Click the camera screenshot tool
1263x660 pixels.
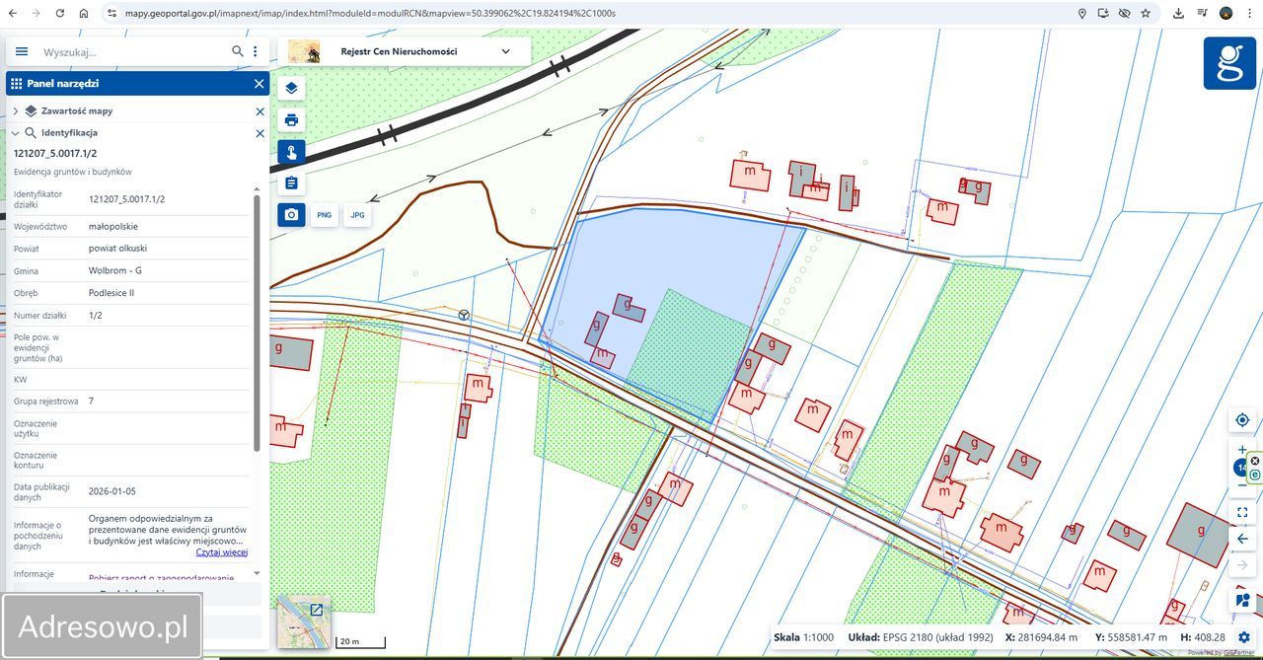(x=291, y=214)
